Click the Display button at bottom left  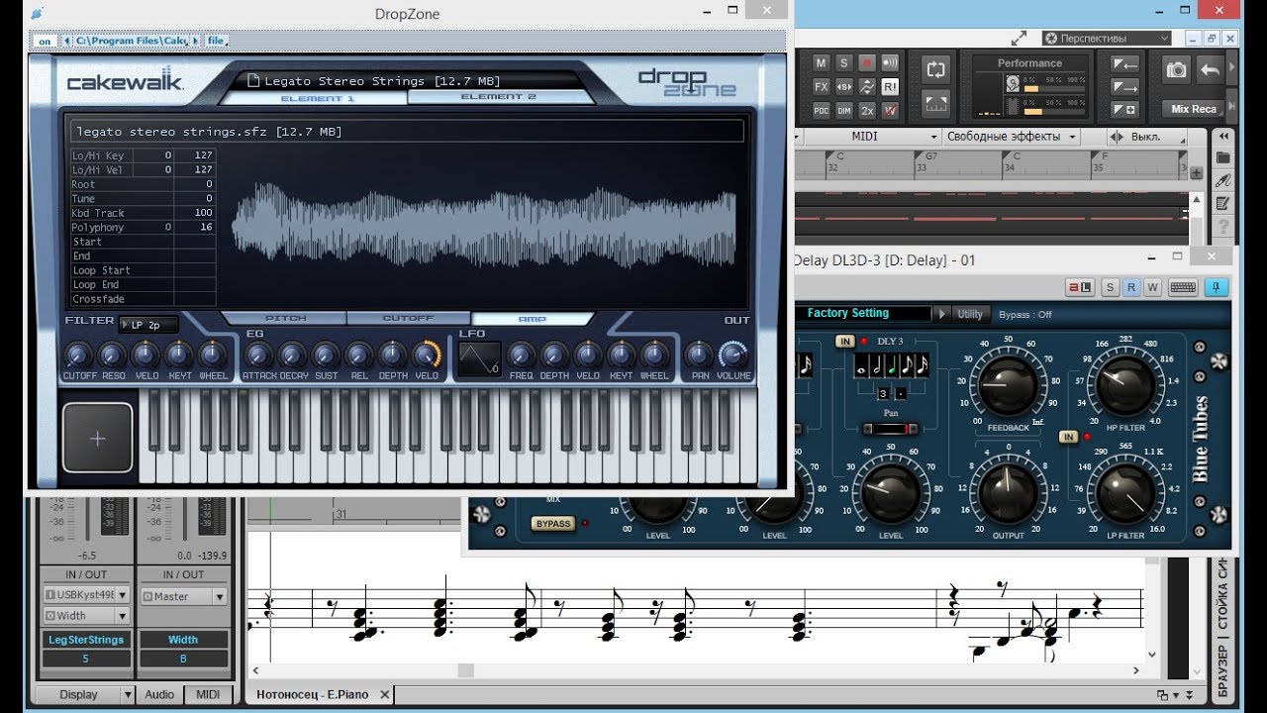click(78, 694)
